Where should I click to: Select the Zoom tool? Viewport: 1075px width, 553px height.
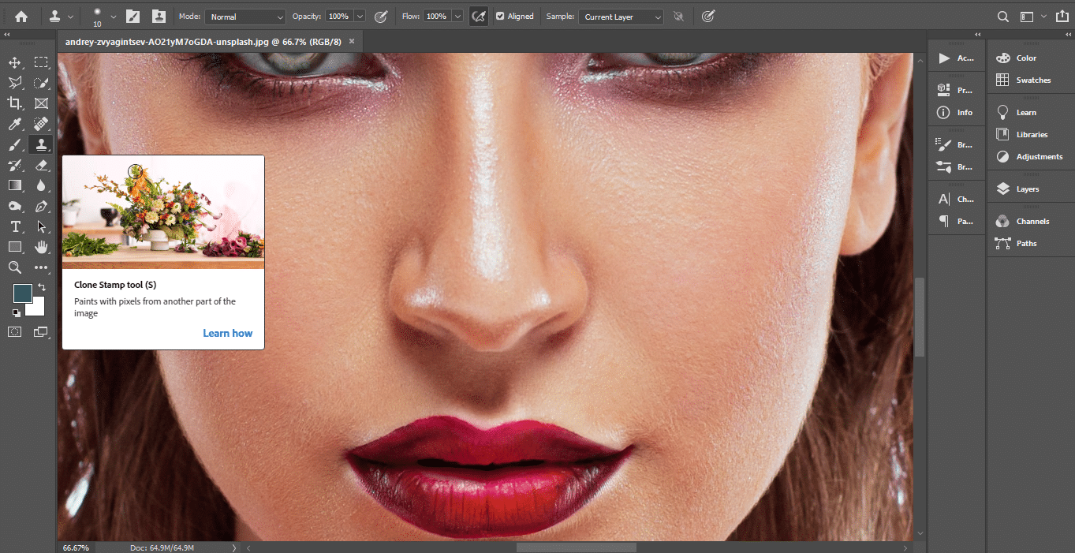click(14, 267)
